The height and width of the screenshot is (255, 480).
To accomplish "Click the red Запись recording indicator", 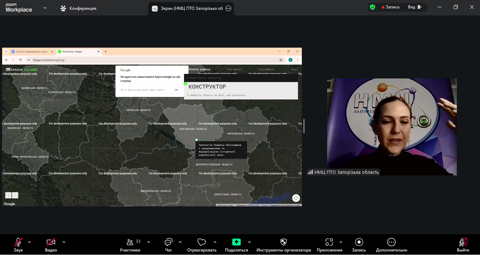I will click(391, 7).
